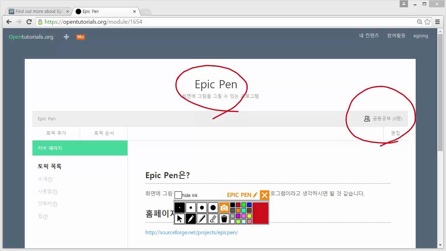Pick the bright green color swatch
Screen dimensions: 446x251
point(244,205)
